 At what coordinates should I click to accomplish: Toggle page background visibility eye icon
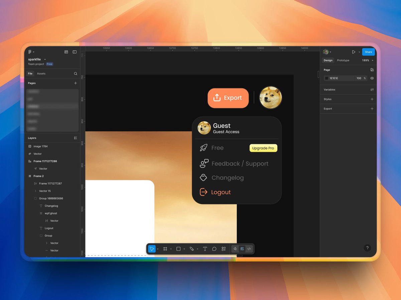[372, 78]
